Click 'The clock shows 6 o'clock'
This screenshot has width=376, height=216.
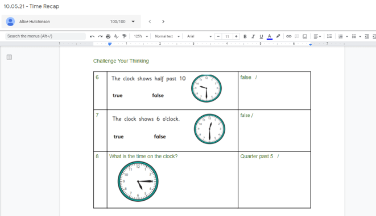pyautogui.click(x=146, y=118)
